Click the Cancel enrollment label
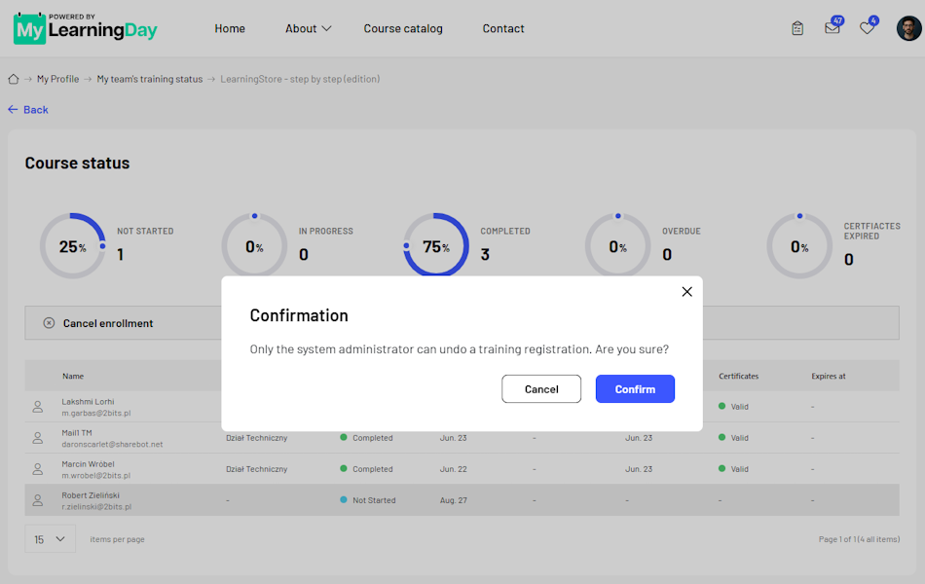 pos(108,323)
